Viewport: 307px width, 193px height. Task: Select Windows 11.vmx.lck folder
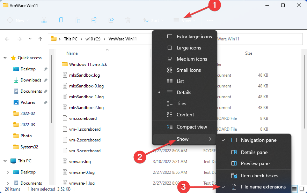tap(88, 64)
